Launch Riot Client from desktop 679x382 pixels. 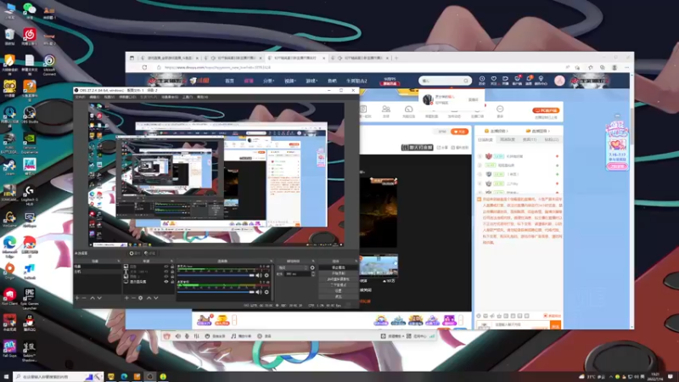click(x=9, y=296)
